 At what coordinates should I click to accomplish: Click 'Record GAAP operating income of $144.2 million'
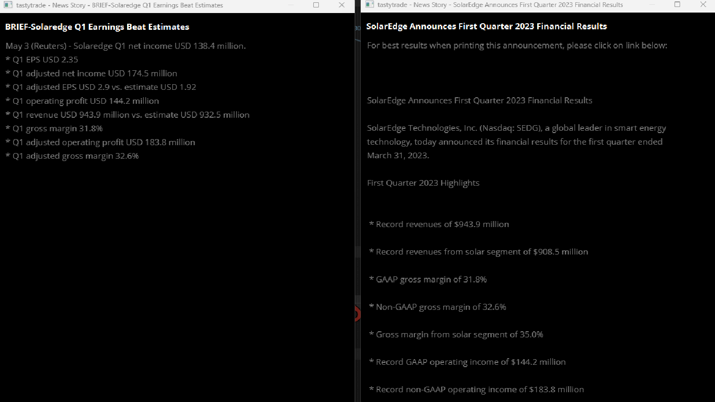coord(467,362)
